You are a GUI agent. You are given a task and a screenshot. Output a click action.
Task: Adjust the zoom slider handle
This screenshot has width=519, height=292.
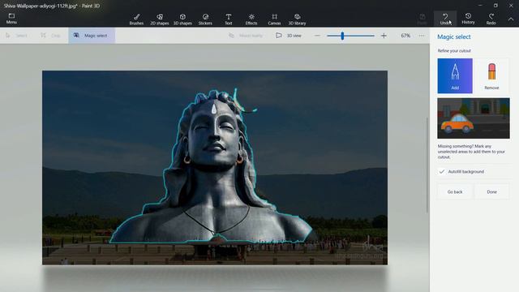tap(342, 36)
